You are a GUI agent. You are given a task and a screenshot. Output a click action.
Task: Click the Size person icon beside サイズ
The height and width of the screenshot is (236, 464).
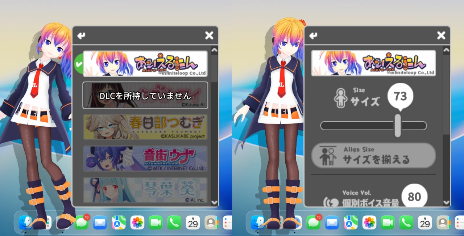(x=341, y=98)
